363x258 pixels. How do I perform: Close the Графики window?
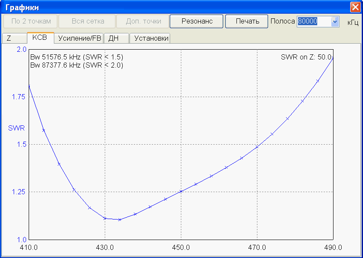point(355,7)
